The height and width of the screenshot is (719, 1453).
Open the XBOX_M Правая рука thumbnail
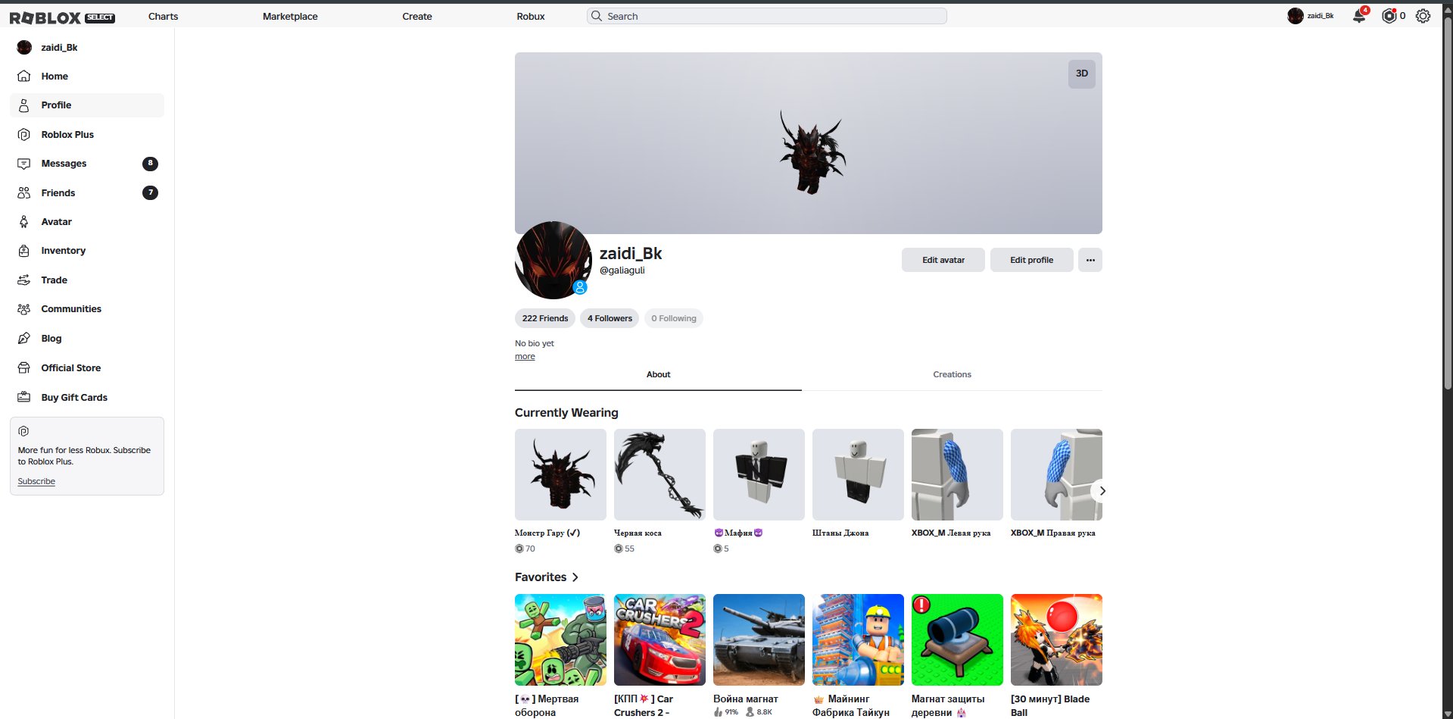[x=1056, y=474]
